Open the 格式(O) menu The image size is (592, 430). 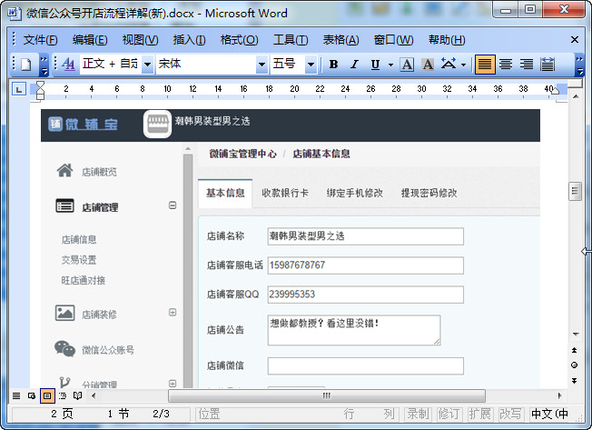pyautogui.click(x=239, y=40)
